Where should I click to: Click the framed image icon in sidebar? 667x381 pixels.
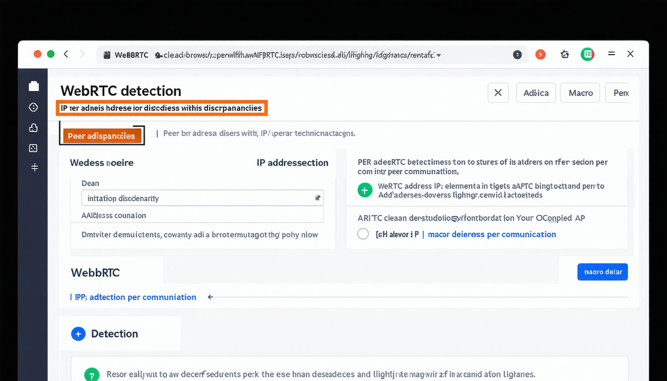pos(33,148)
